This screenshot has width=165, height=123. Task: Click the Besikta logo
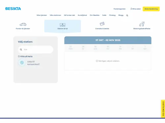pos(13,9)
